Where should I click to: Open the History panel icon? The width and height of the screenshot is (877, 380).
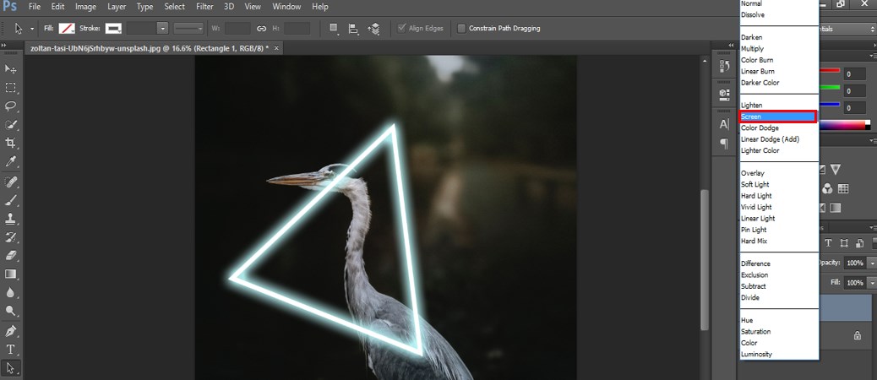724,67
